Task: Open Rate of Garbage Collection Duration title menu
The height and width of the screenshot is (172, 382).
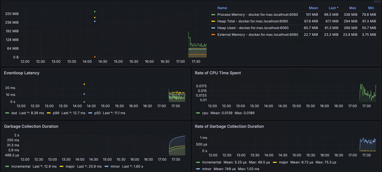Action: 229,126
